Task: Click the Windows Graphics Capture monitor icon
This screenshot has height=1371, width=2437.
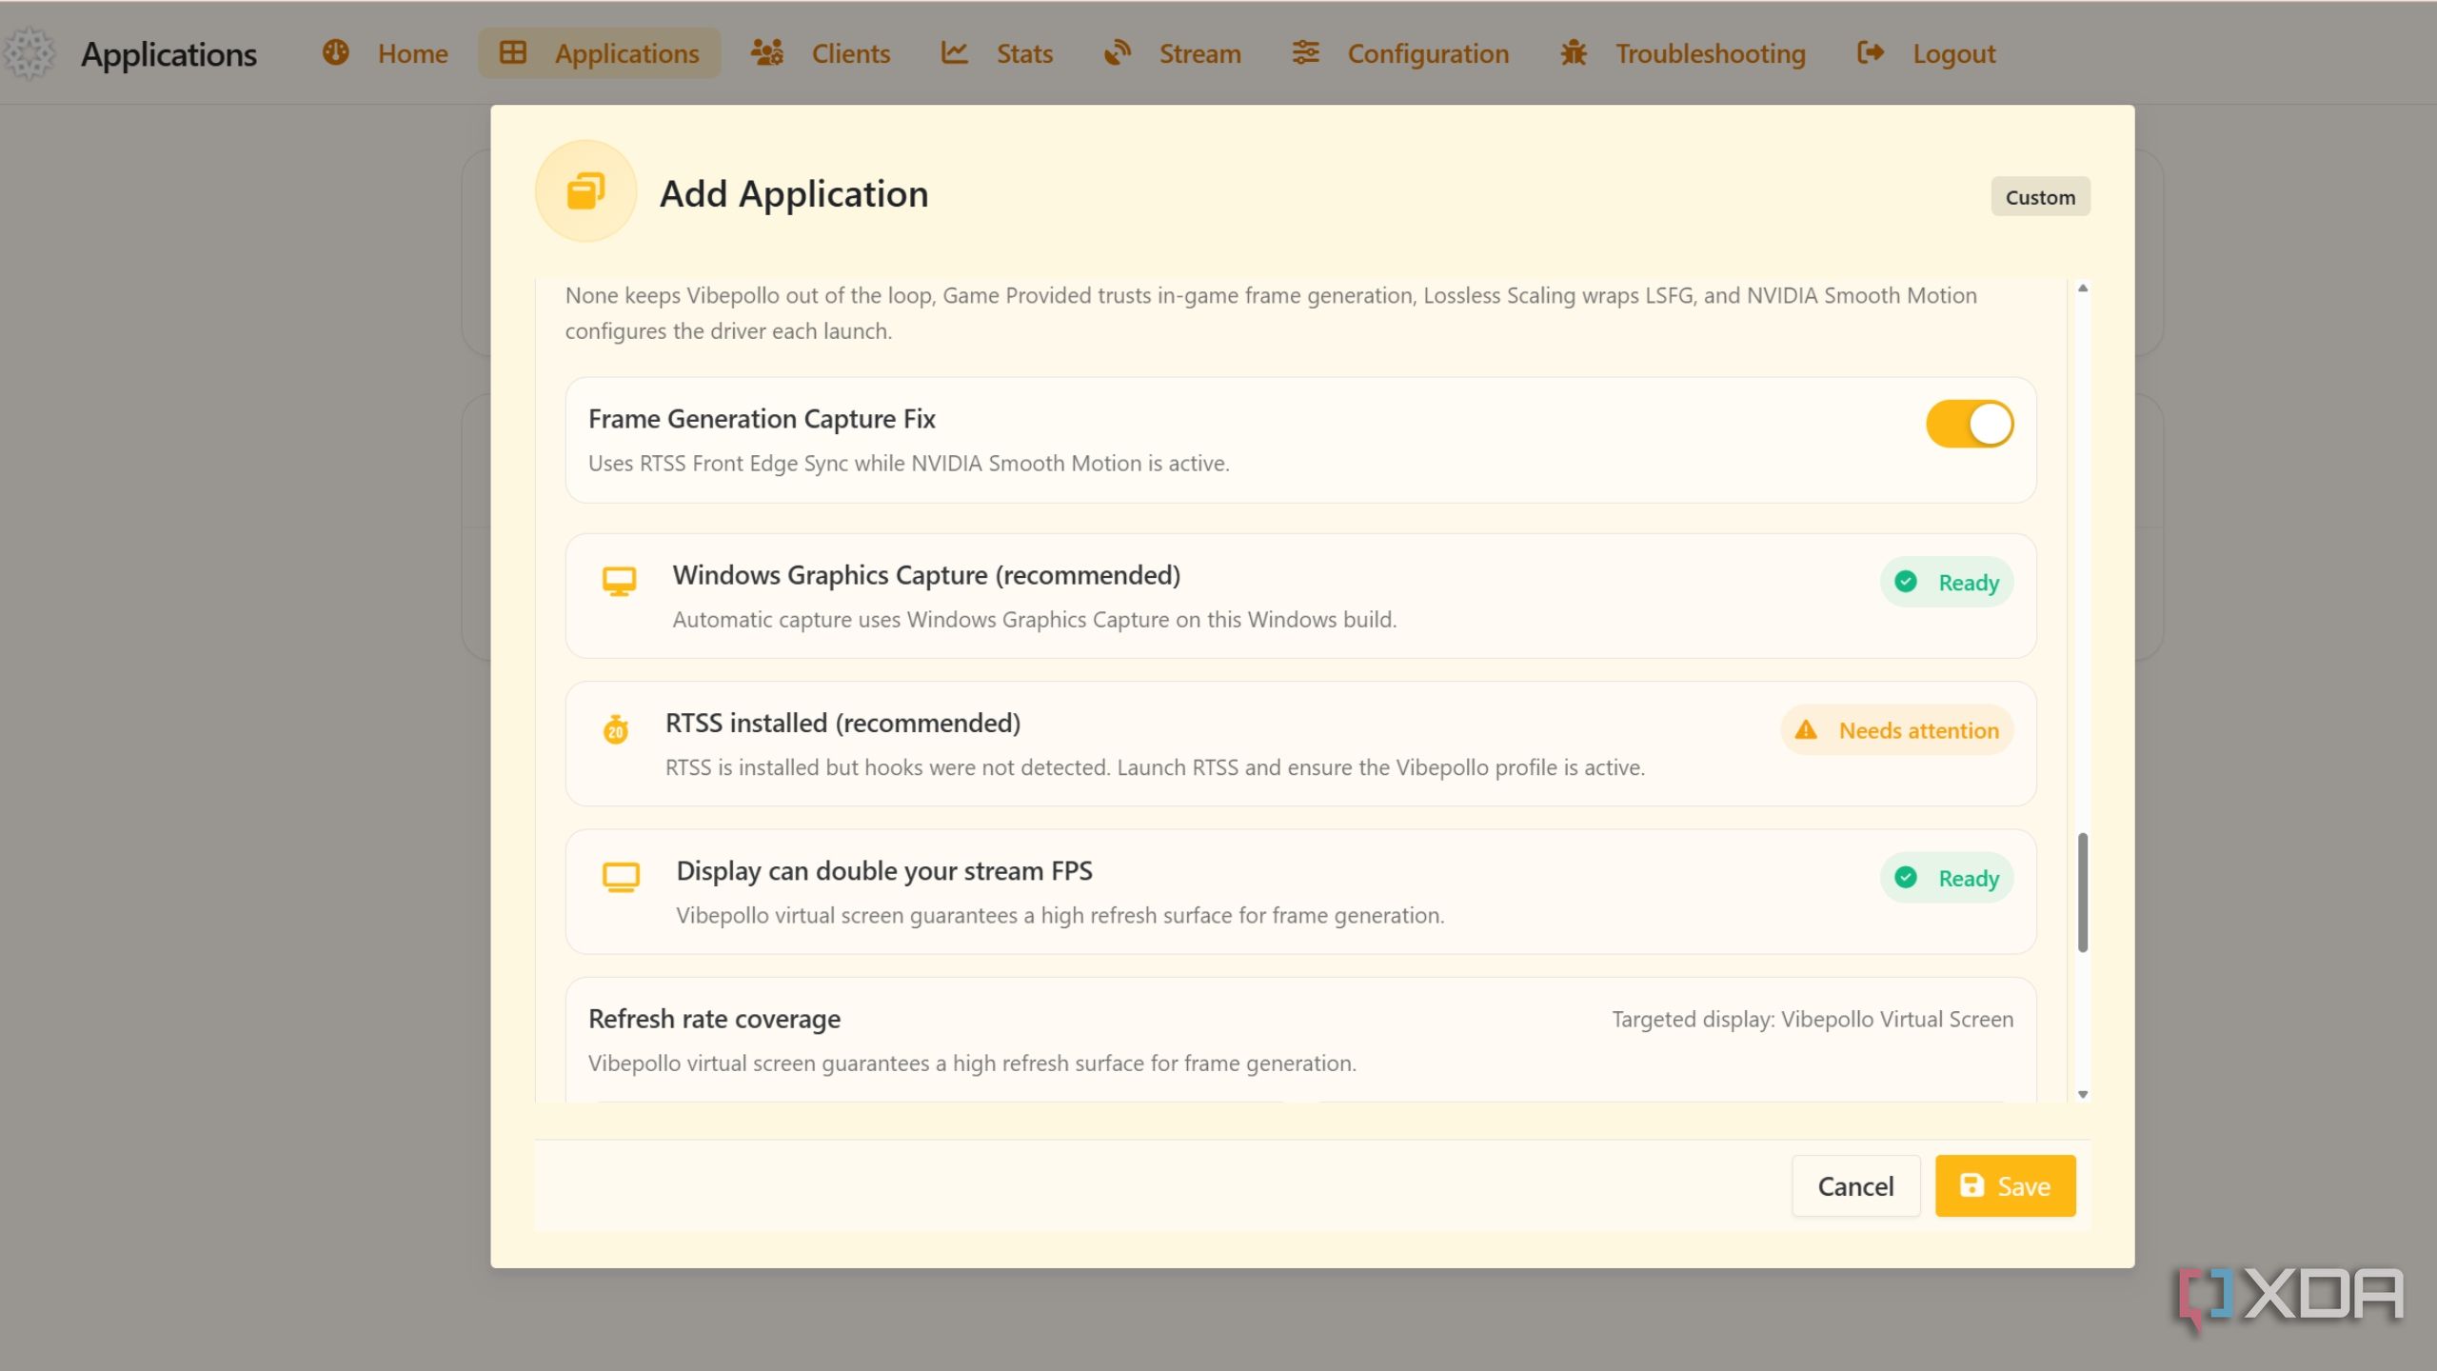Action: pyautogui.click(x=619, y=581)
